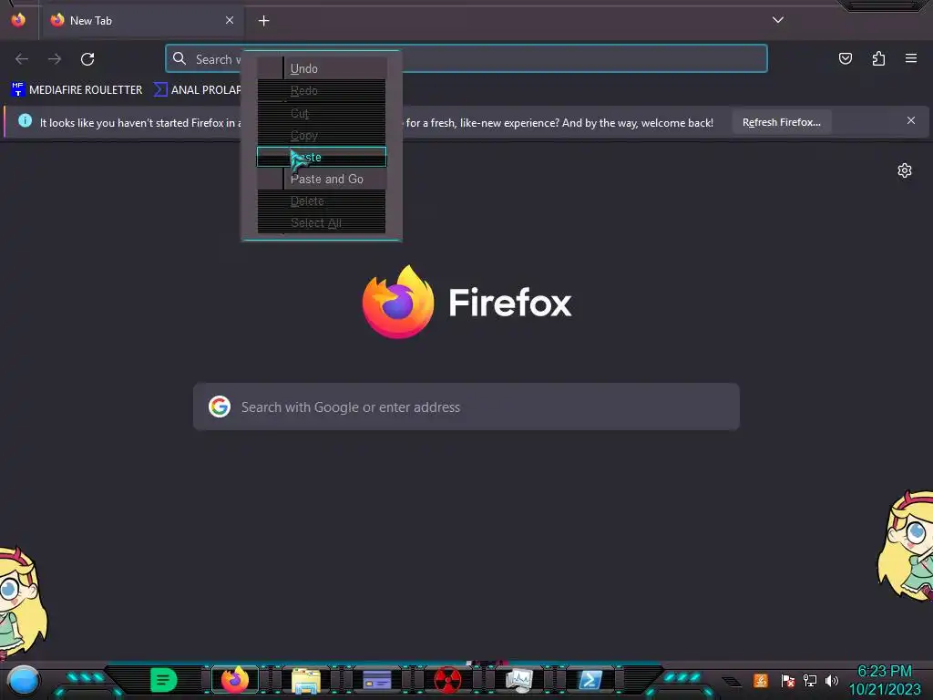
Task: Open the green notes app in taskbar
Action: (164, 680)
